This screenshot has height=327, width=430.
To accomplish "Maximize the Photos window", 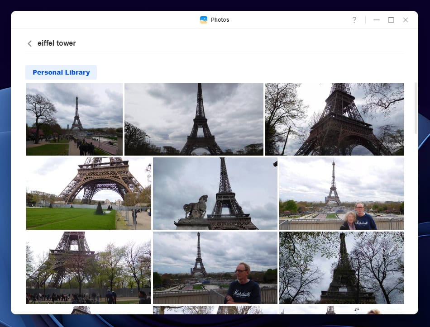I will tap(391, 20).
